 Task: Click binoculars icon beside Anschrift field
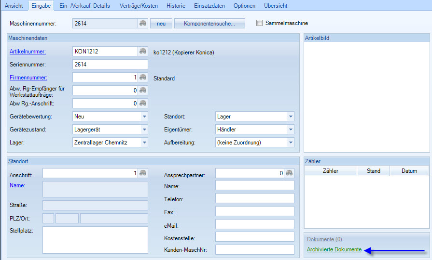[143, 173]
